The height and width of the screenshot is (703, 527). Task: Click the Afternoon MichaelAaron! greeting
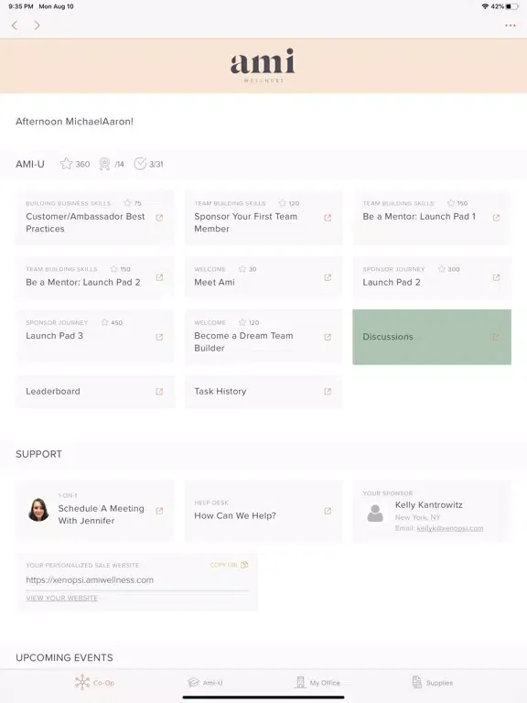[74, 122]
